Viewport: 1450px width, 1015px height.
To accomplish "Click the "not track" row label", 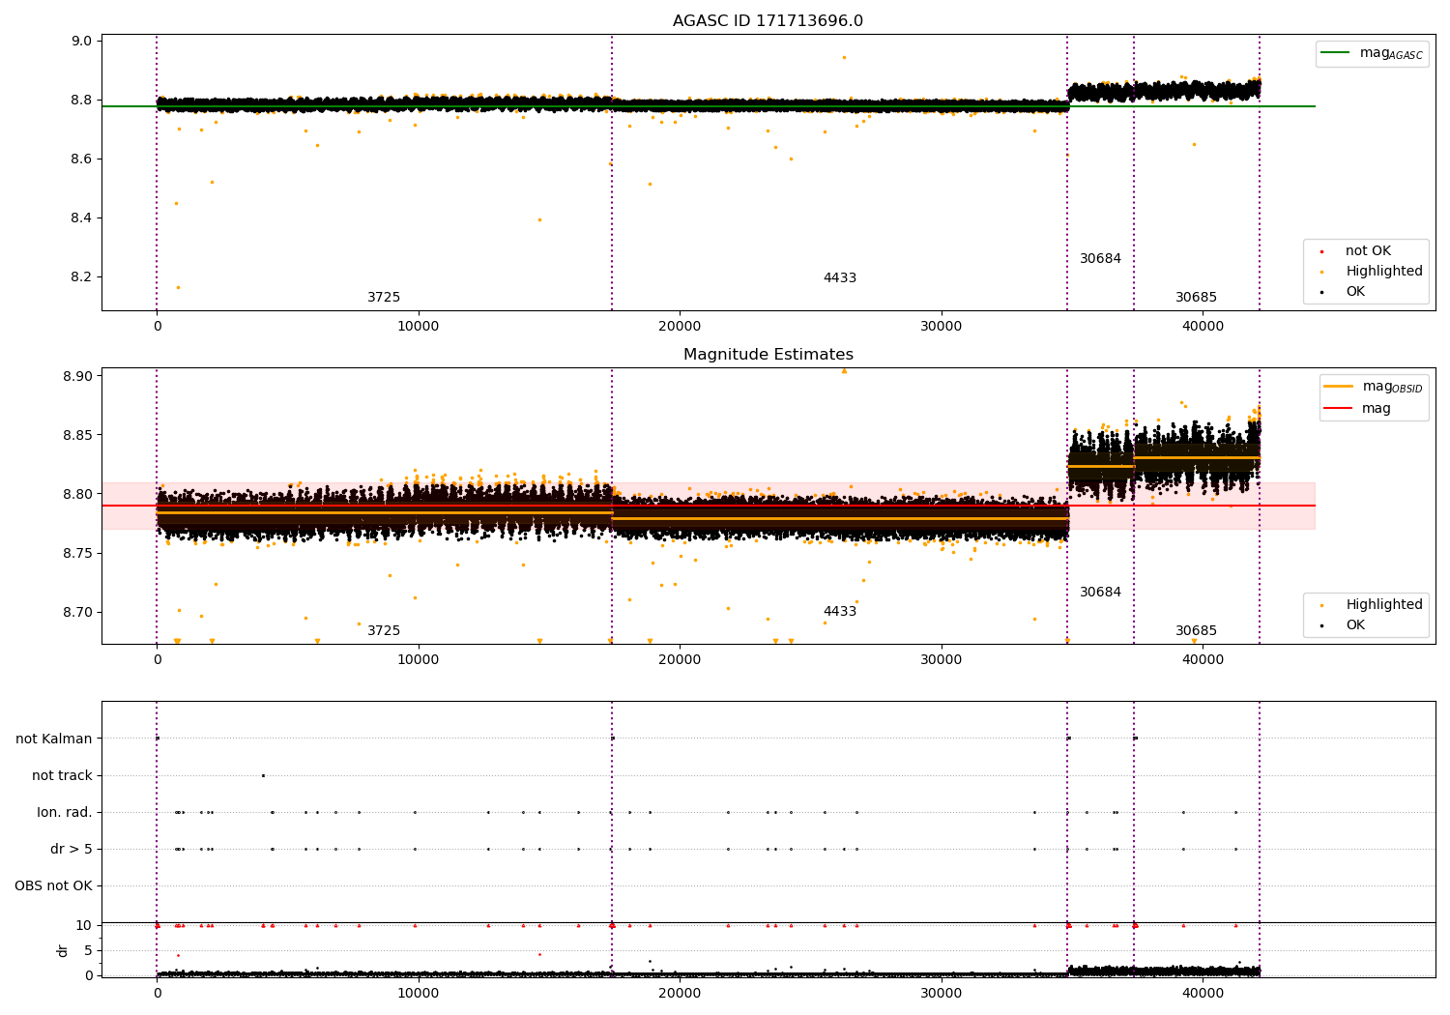I will tap(62, 776).
